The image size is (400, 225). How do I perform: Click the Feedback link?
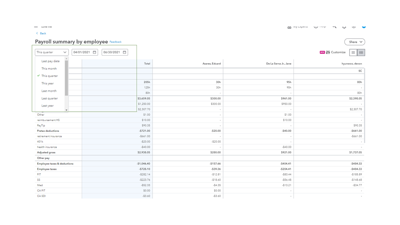[x=115, y=42]
